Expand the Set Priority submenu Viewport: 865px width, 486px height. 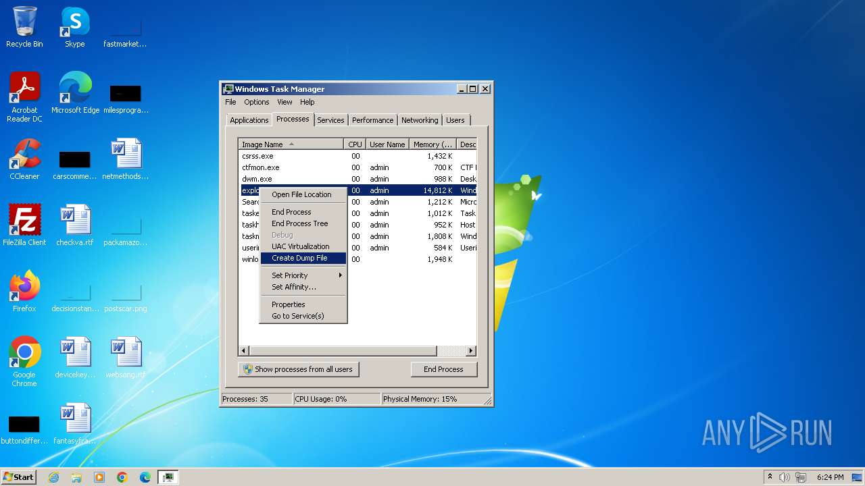303,275
